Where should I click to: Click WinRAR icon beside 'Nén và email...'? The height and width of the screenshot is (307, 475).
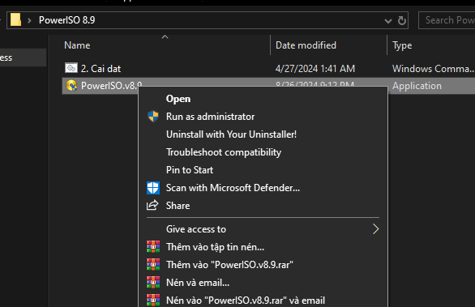[153, 283]
